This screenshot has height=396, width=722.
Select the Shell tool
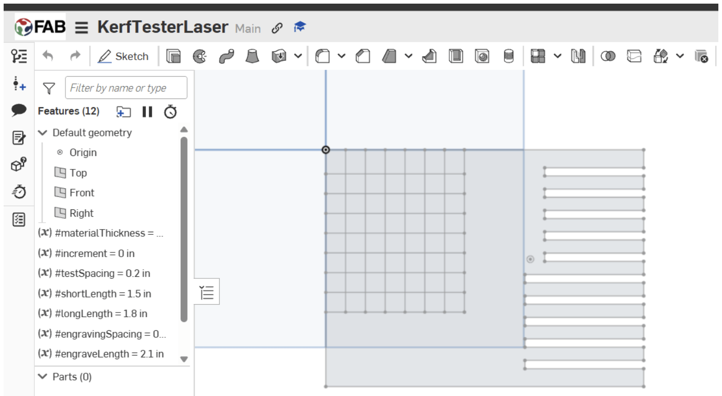[x=456, y=56]
